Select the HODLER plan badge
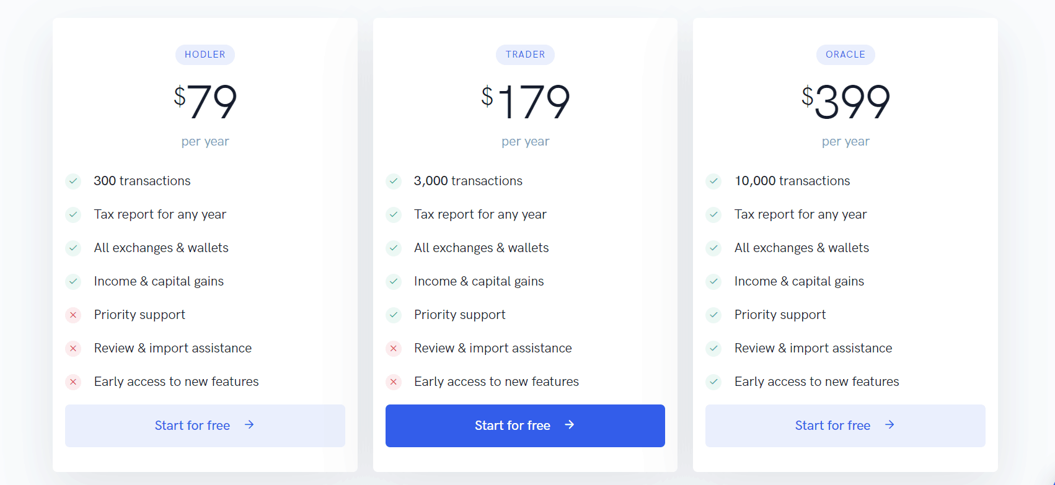Image resolution: width=1055 pixels, height=485 pixels. [x=205, y=55]
